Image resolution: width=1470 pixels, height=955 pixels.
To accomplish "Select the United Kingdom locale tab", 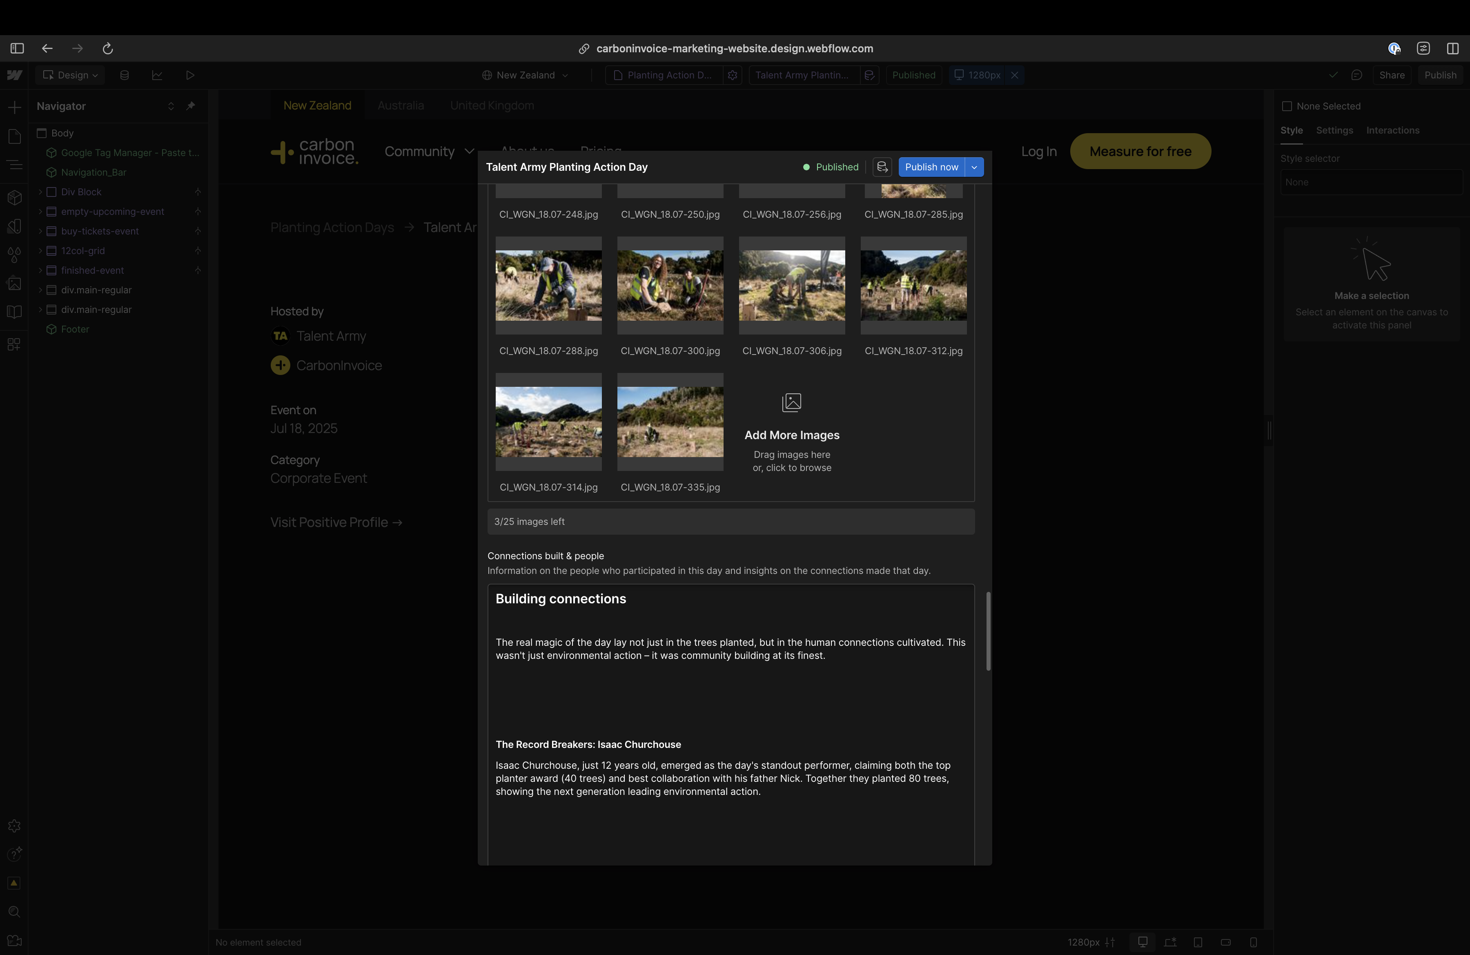I will pos(492,106).
